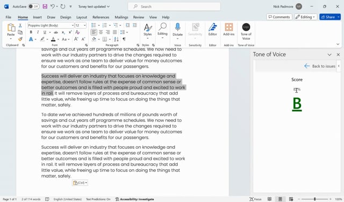Click the Share button
Screen dimensions: 344x202
tap(328, 17)
